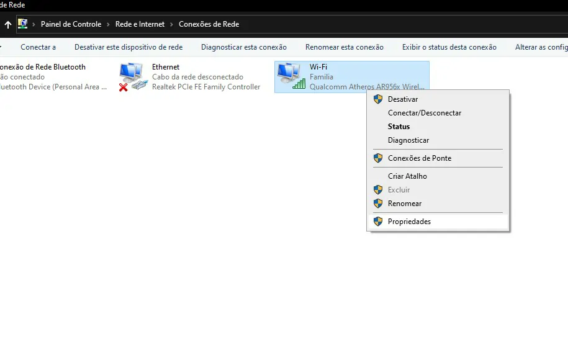Expand chevron after Rede e Internet
This screenshot has width=568, height=360.
[171, 25]
